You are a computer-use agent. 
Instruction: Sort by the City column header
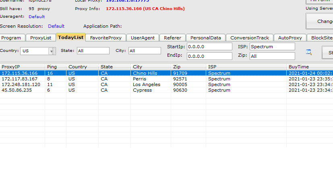tap(151, 67)
